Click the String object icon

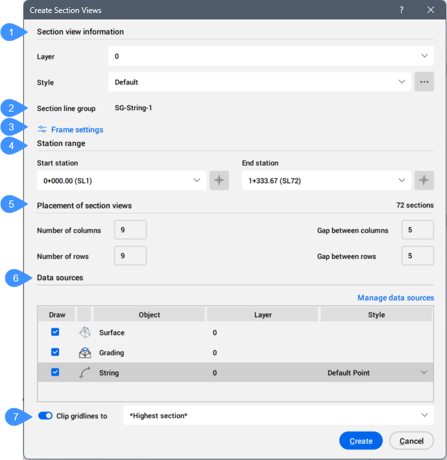point(84,373)
